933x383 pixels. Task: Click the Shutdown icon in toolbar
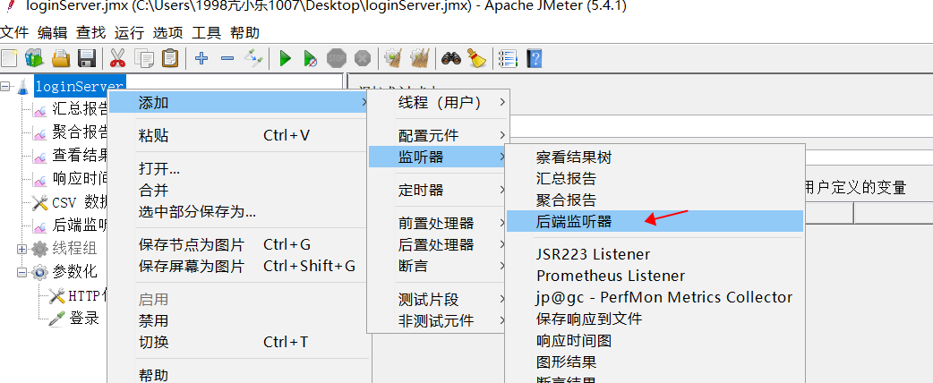pos(363,58)
